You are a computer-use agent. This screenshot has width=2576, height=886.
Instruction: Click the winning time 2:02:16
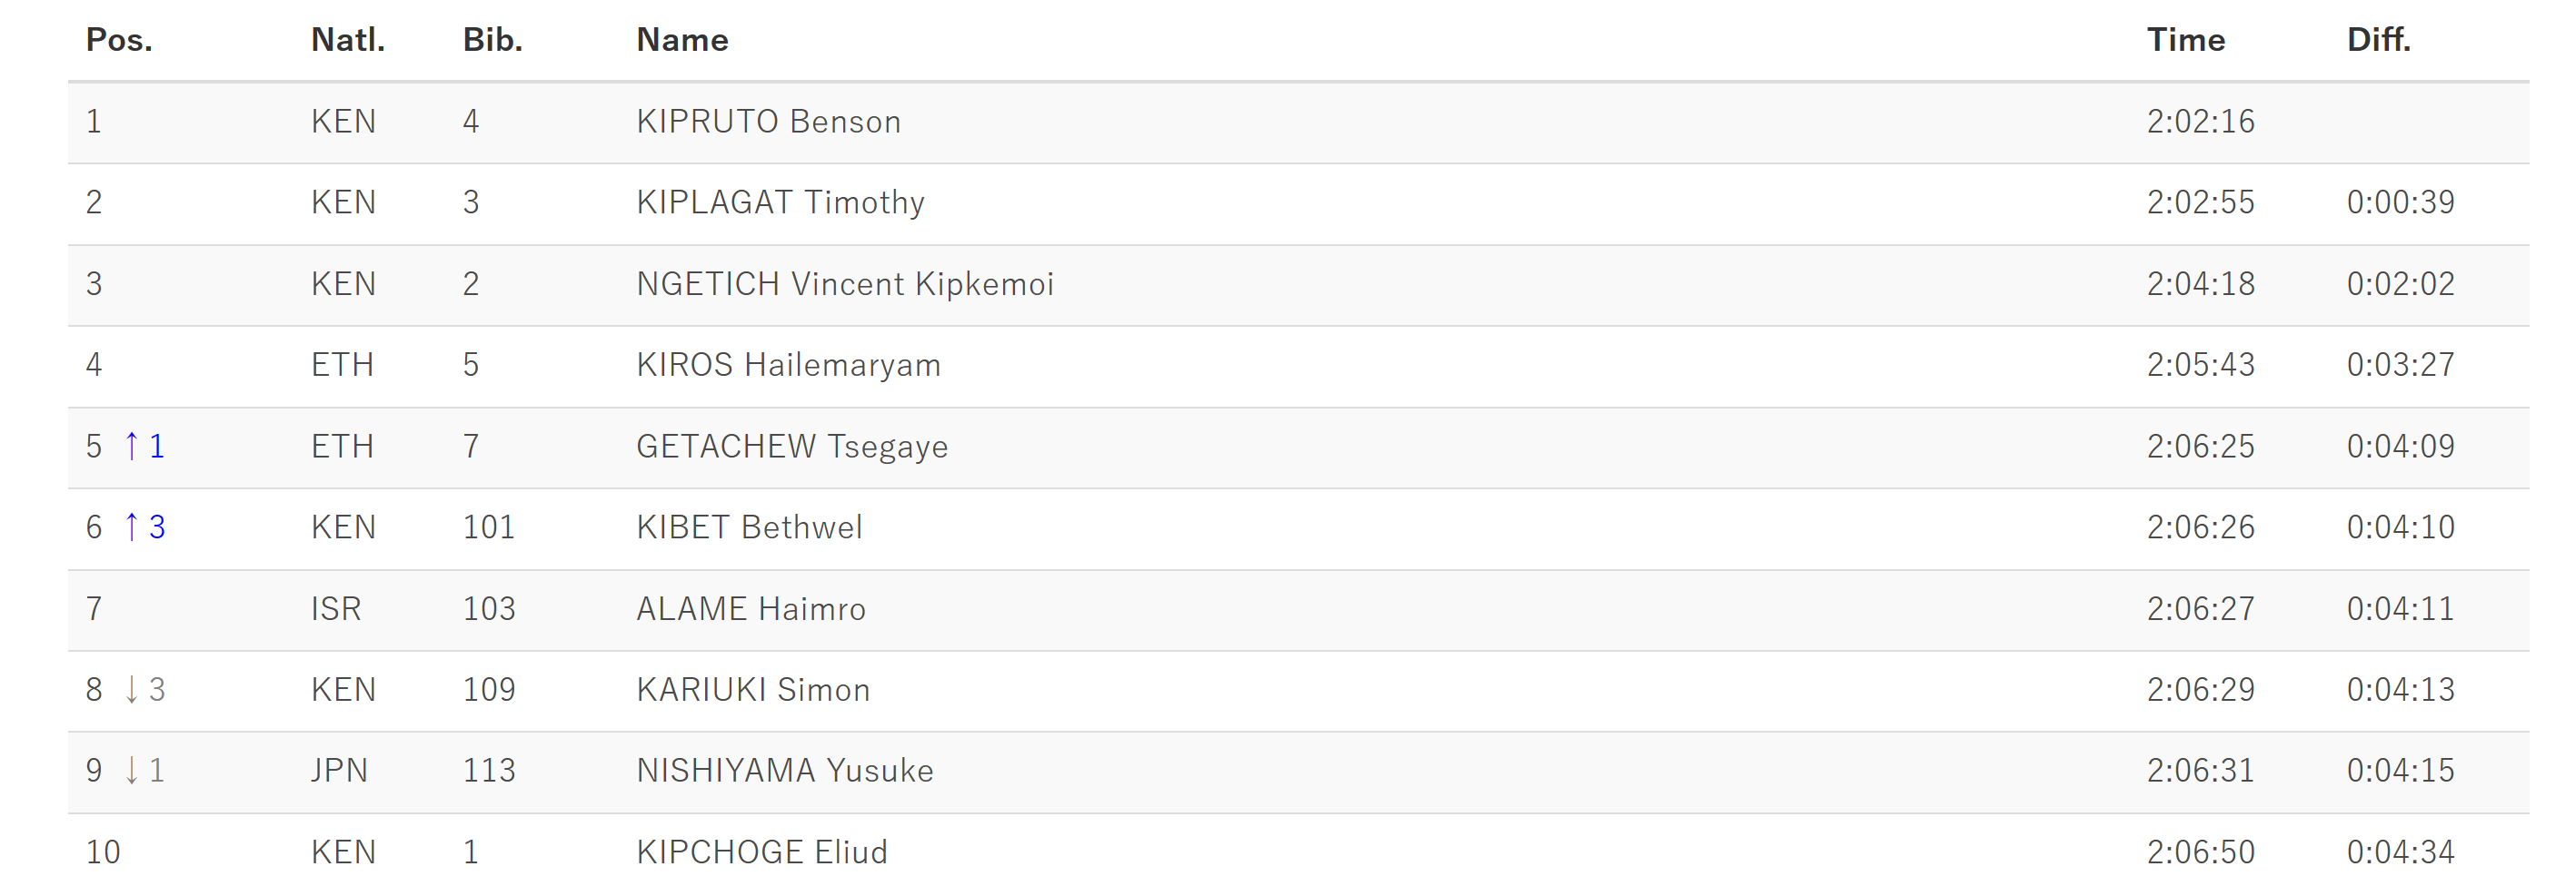click(2201, 122)
